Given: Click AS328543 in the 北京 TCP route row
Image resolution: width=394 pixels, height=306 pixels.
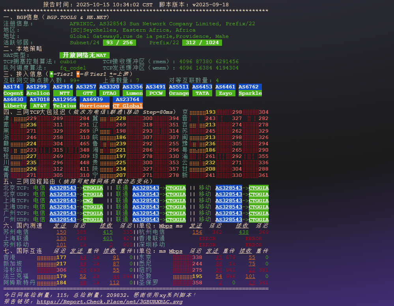Looking at the screenshot, I should point(62,188).
